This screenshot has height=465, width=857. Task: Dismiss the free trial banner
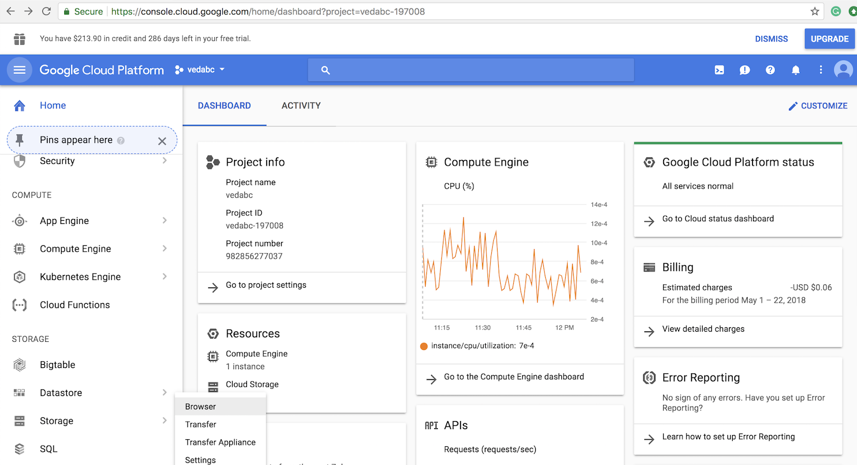(771, 39)
